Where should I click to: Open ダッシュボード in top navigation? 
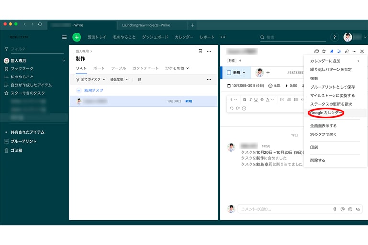(155, 37)
